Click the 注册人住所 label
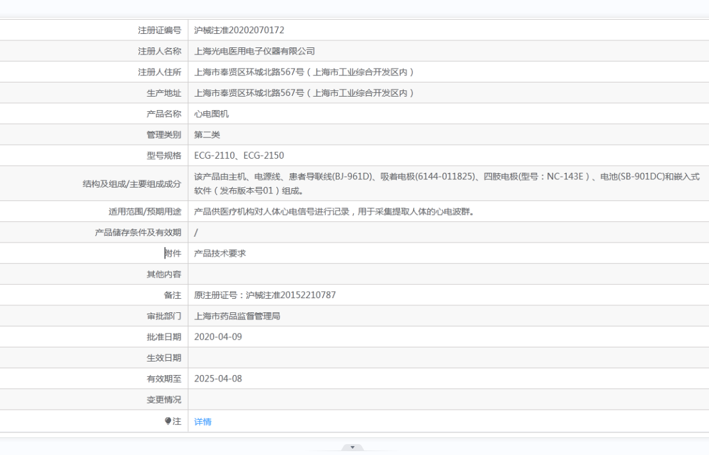 click(160, 72)
